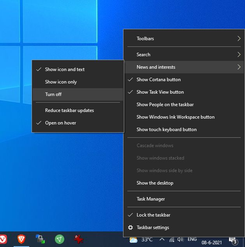Choose Turn off for News and interests
Viewport: 245px width, 247px height.
click(78, 94)
